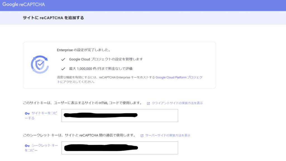
Task: Click checkmark beside Google Cloud プロジェクトの設定を管理します
Action: [63, 59]
